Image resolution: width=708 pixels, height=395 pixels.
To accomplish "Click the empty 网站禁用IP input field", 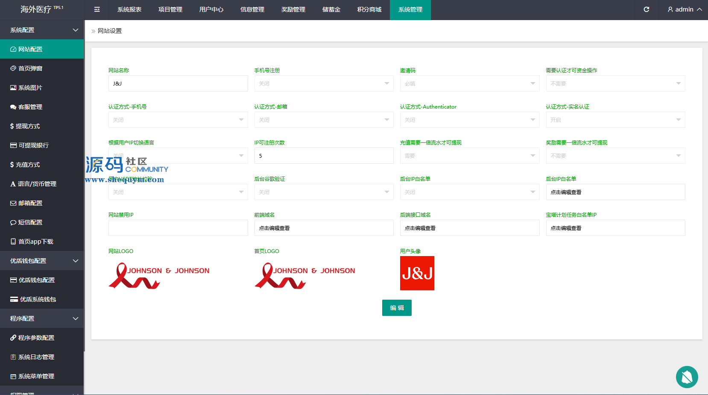I will click(178, 228).
